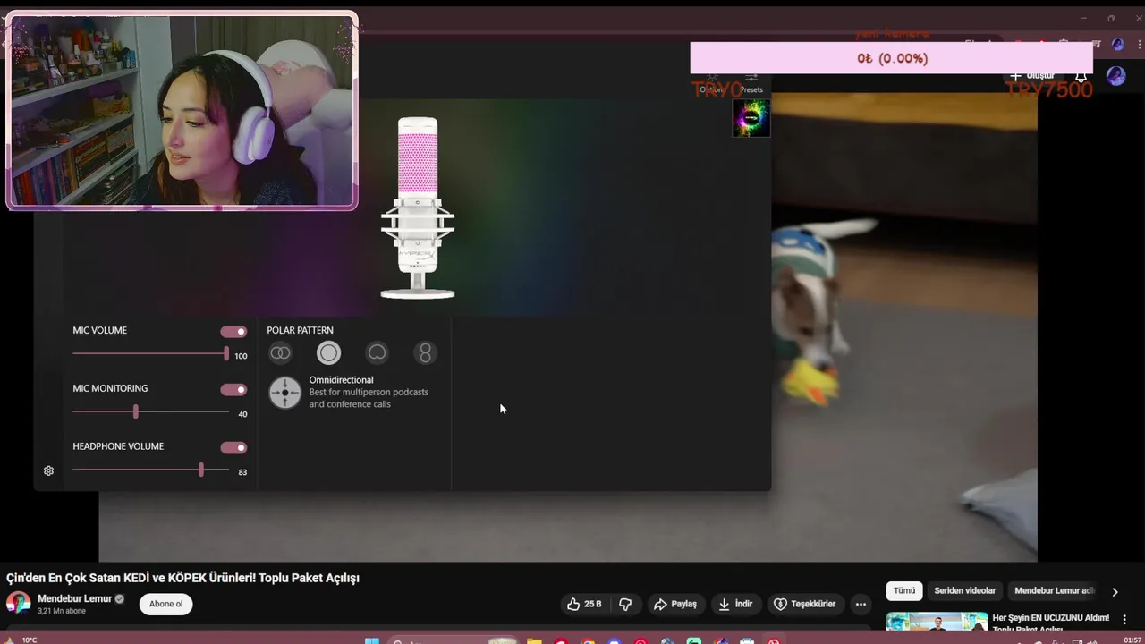Click the white HyperX microphone image
This screenshot has width=1145, height=644.
point(418,208)
